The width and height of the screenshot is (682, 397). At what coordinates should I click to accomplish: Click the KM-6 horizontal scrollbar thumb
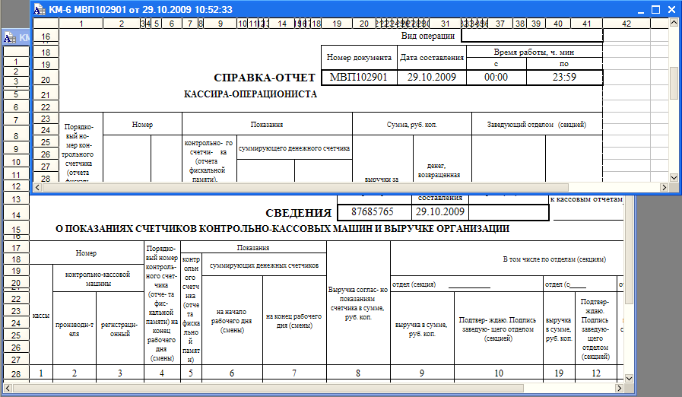[305, 187]
